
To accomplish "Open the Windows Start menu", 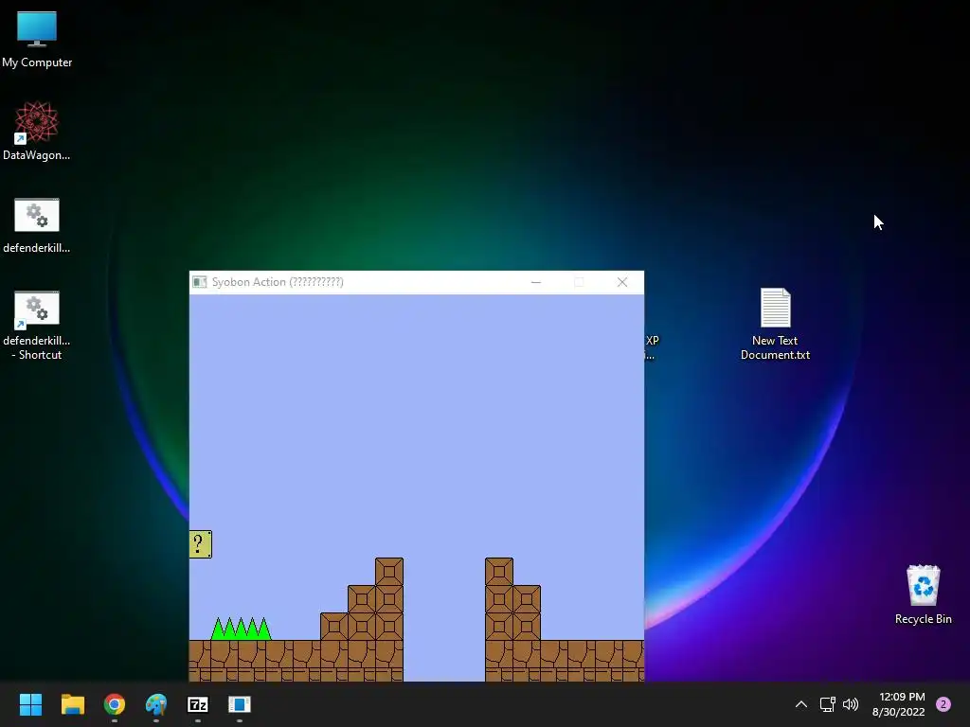I will pyautogui.click(x=30, y=704).
